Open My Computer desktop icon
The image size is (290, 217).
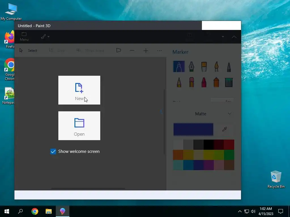point(11,12)
